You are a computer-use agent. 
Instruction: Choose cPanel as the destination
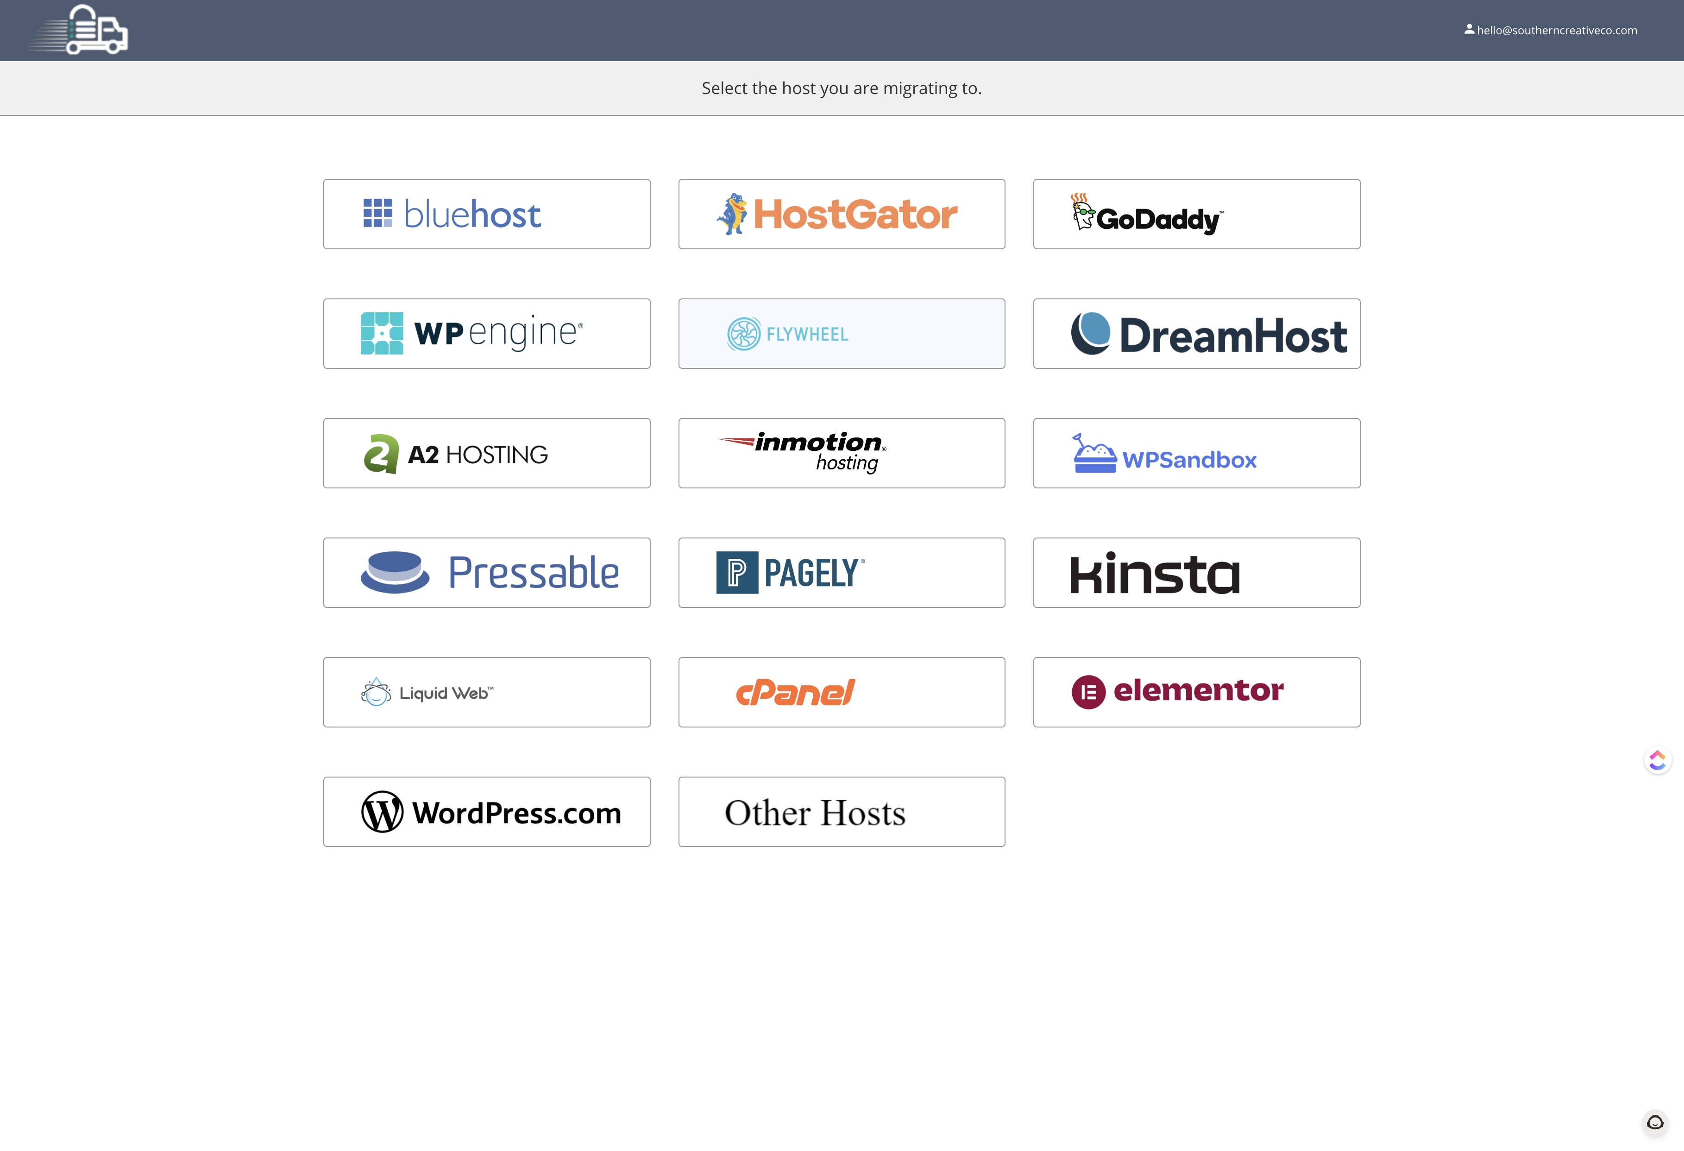coord(841,692)
